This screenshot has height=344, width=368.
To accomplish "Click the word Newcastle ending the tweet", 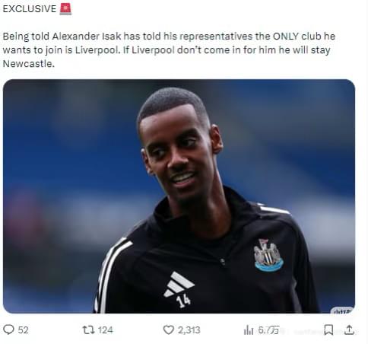I will 28,64.
